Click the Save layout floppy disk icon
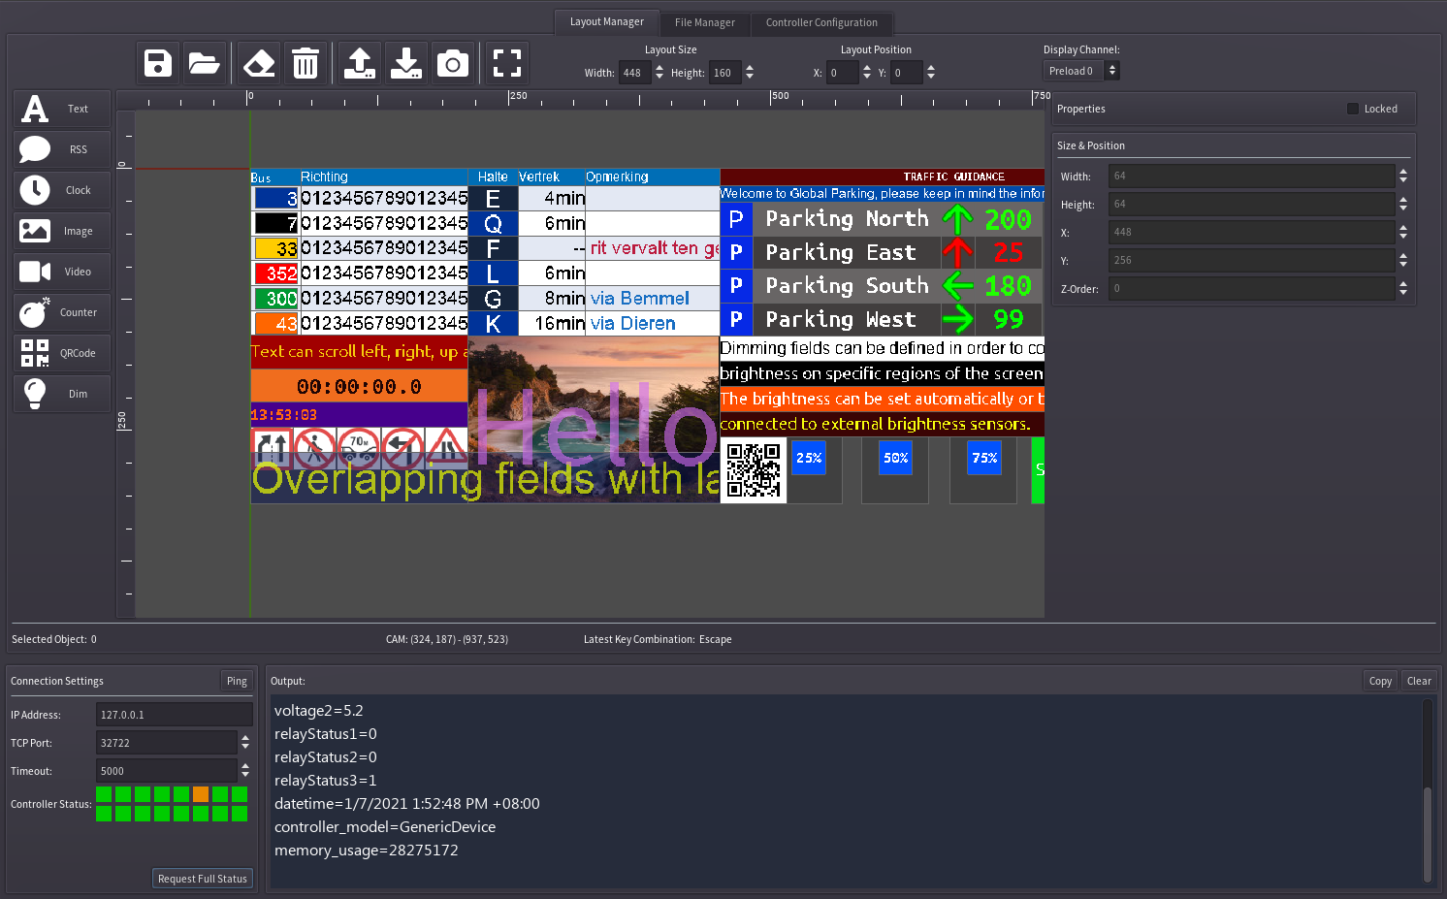The height and width of the screenshot is (899, 1447). pyautogui.click(x=158, y=64)
